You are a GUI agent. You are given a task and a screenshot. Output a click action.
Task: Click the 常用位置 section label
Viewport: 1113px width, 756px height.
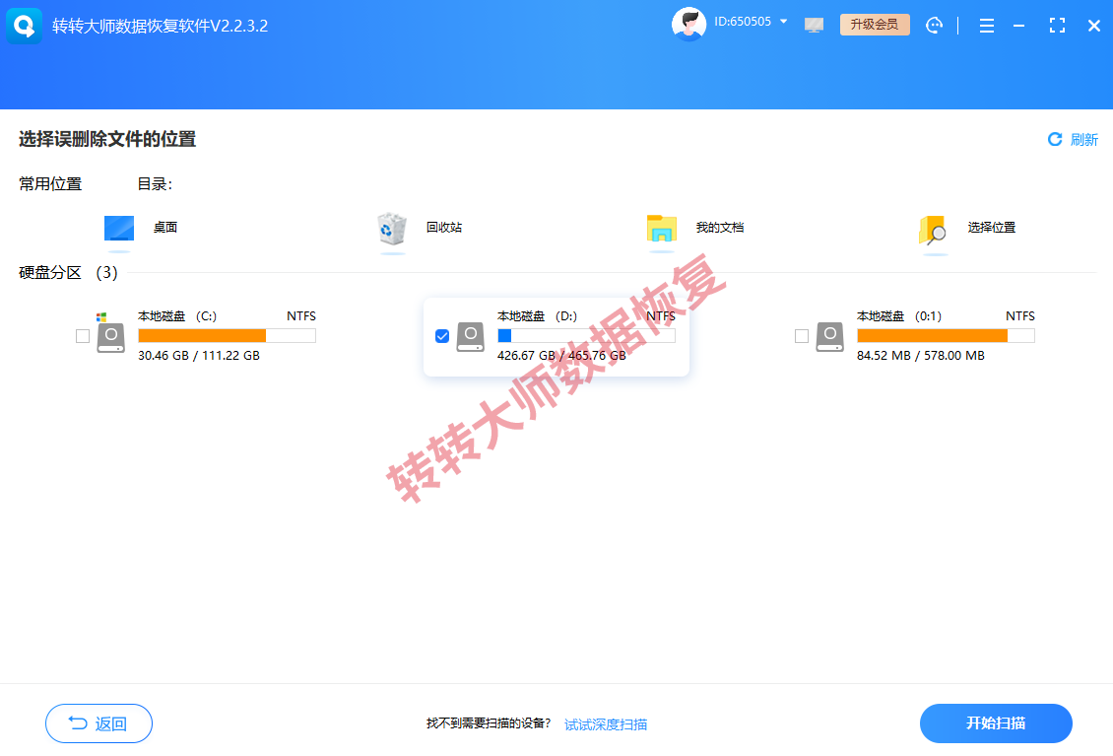pos(50,184)
